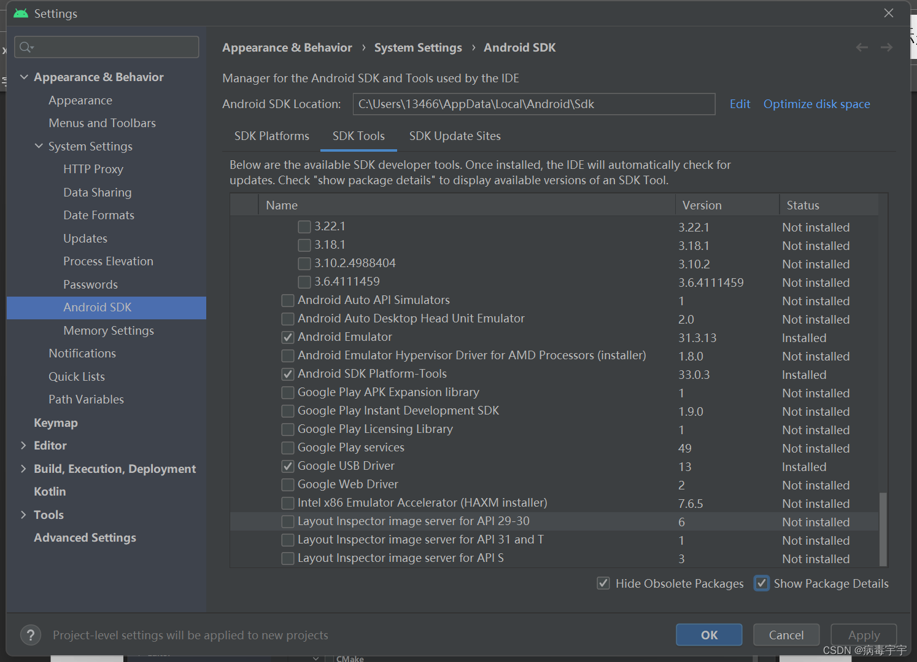
Task: Click the forward navigation arrow
Action: pyautogui.click(x=886, y=47)
